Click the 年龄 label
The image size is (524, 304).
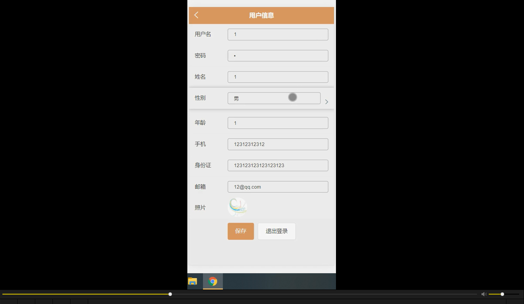pyautogui.click(x=200, y=123)
